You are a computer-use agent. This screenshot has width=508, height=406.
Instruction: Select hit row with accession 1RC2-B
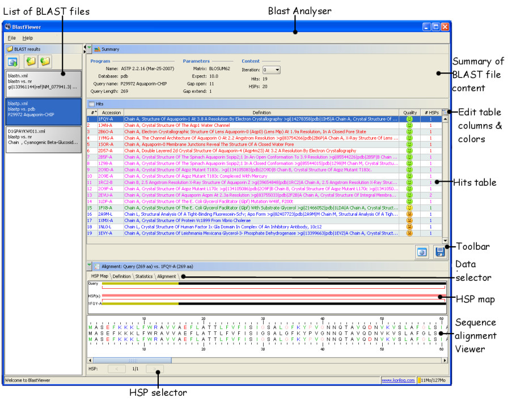pos(264,182)
